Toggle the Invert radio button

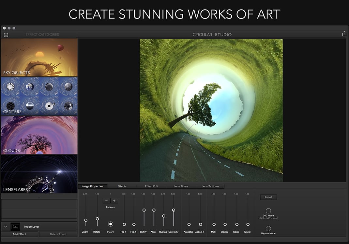tap(110, 224)
